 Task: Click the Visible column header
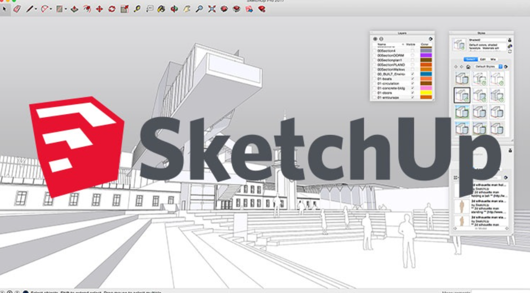[410, 45]
